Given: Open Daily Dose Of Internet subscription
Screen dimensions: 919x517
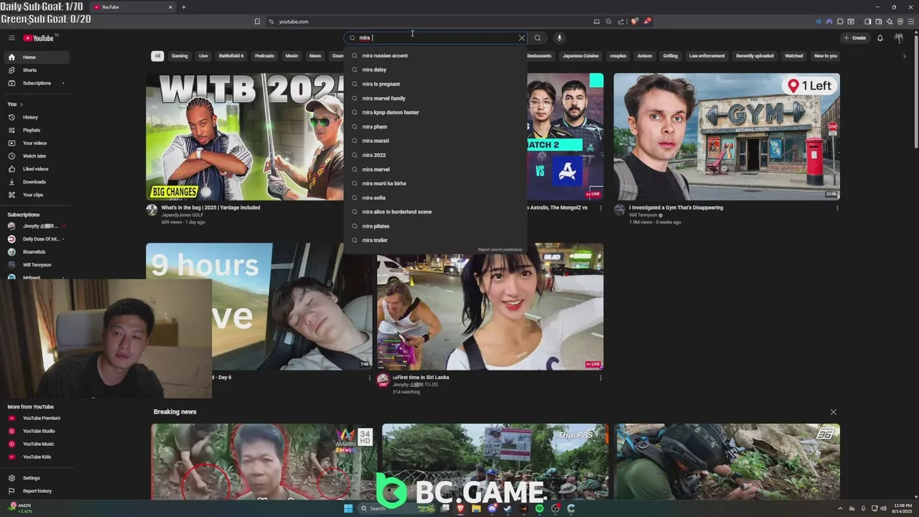Looking at the screenshot, I should (x=37, y=239).
